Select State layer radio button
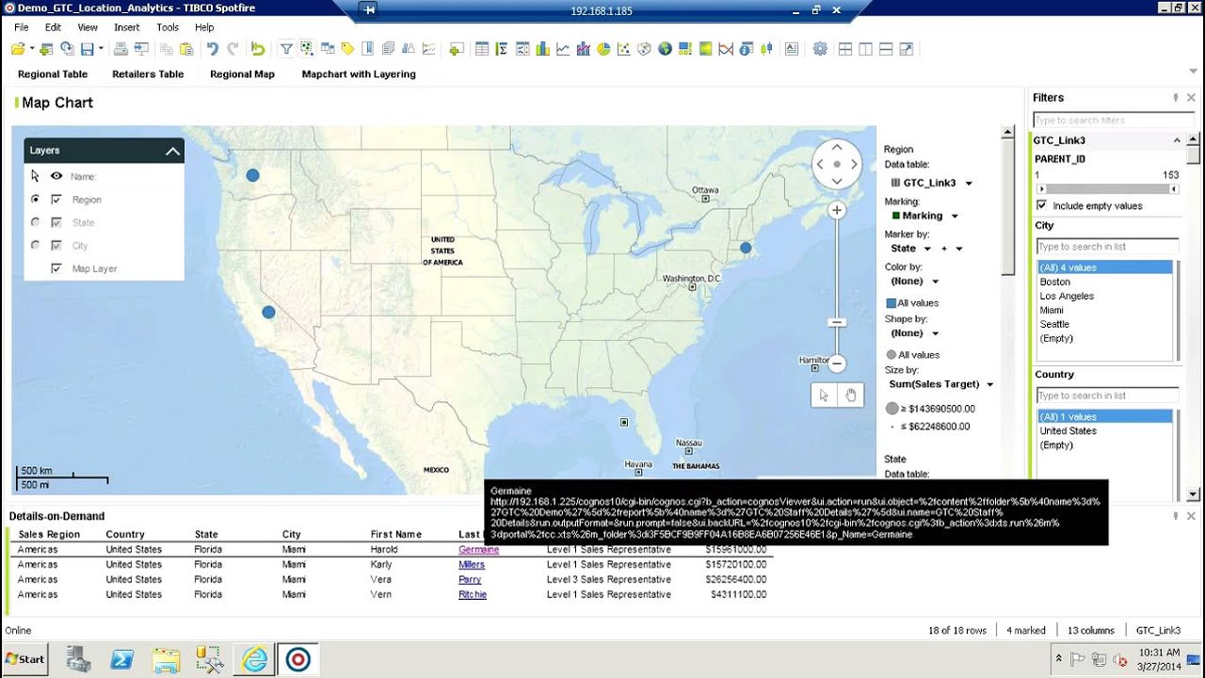Screen dimensions: 1205x678 coord(36,222)
